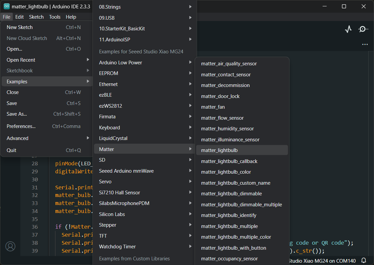The image size is (374, 265).
Task: Open matter_door_lock example
Action: pyautogui.click(x=242, y=96)
